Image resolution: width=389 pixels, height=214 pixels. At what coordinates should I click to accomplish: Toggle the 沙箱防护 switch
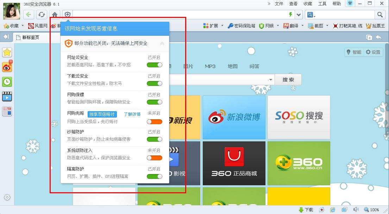coord(154,139)
